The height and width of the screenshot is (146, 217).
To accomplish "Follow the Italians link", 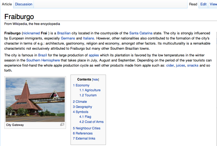I will (x=89, y=38).
